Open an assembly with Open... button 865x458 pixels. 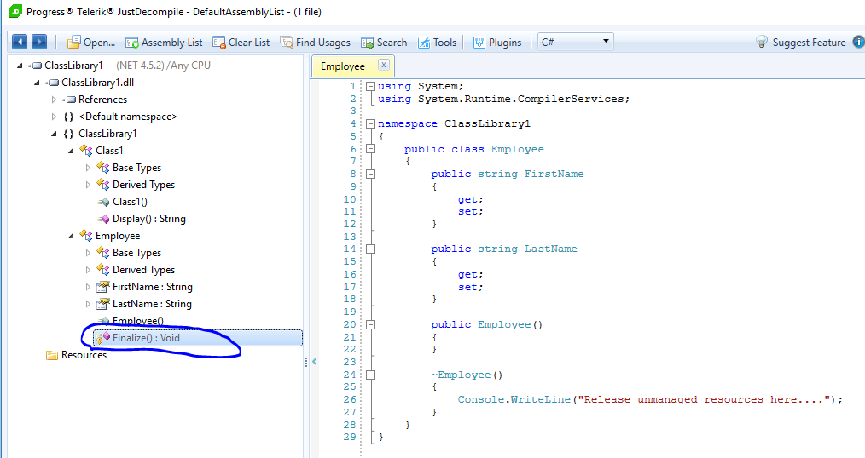91,43
